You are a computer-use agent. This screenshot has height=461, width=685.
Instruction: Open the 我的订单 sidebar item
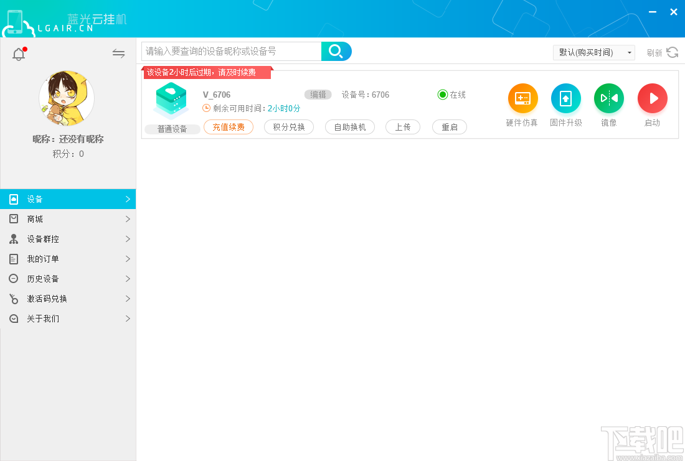[x=68, y=259]
